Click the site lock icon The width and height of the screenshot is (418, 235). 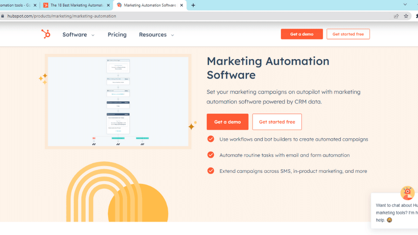pos(3,16)
